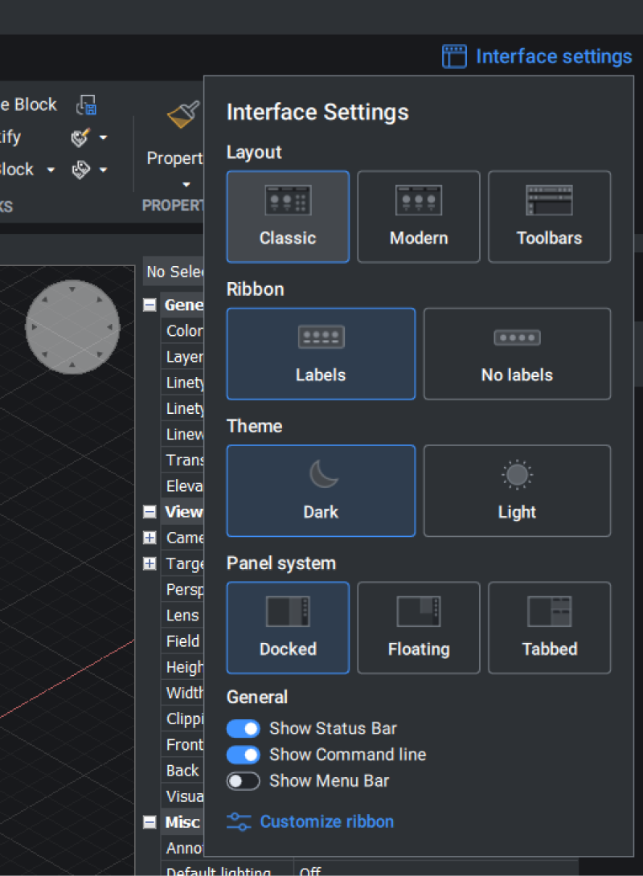The height and width of the screenshot is (876, 643).
Task: Select the Tabbed panel system
Action: 549,628
